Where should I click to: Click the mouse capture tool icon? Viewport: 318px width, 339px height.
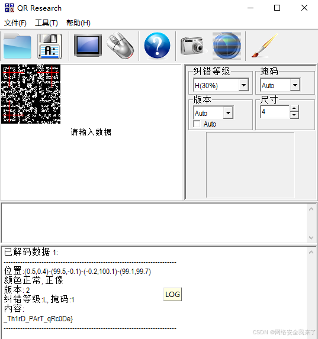coord(120,46)
